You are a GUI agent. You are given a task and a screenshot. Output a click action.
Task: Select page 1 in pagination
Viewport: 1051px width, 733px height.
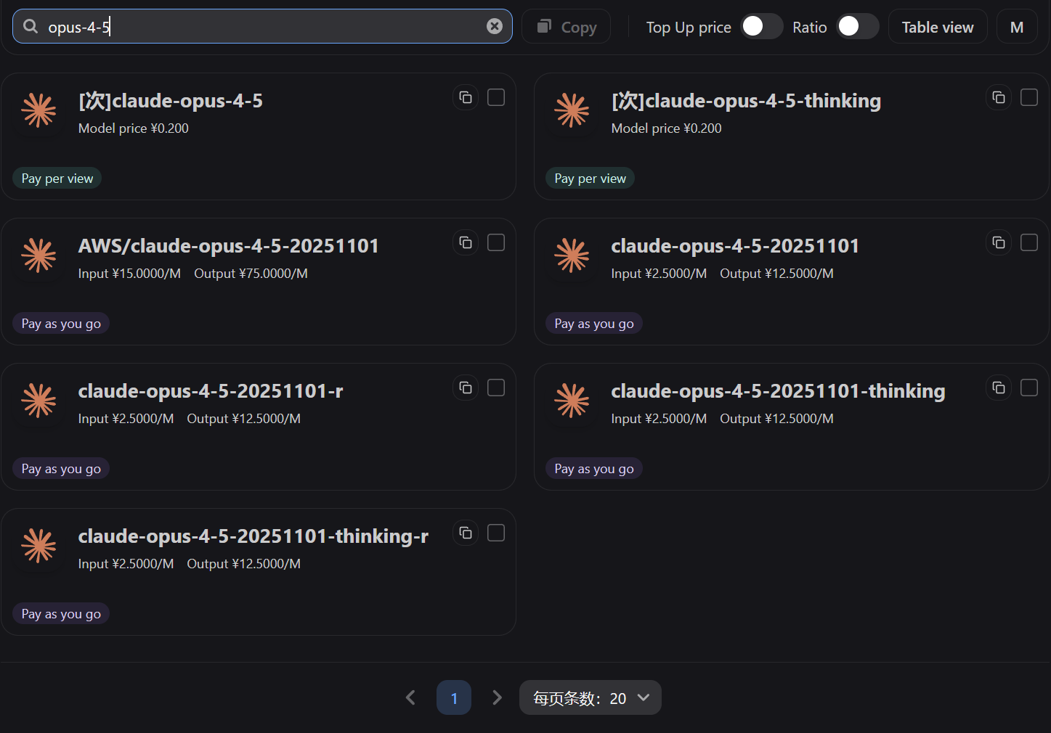pos(454,697)
